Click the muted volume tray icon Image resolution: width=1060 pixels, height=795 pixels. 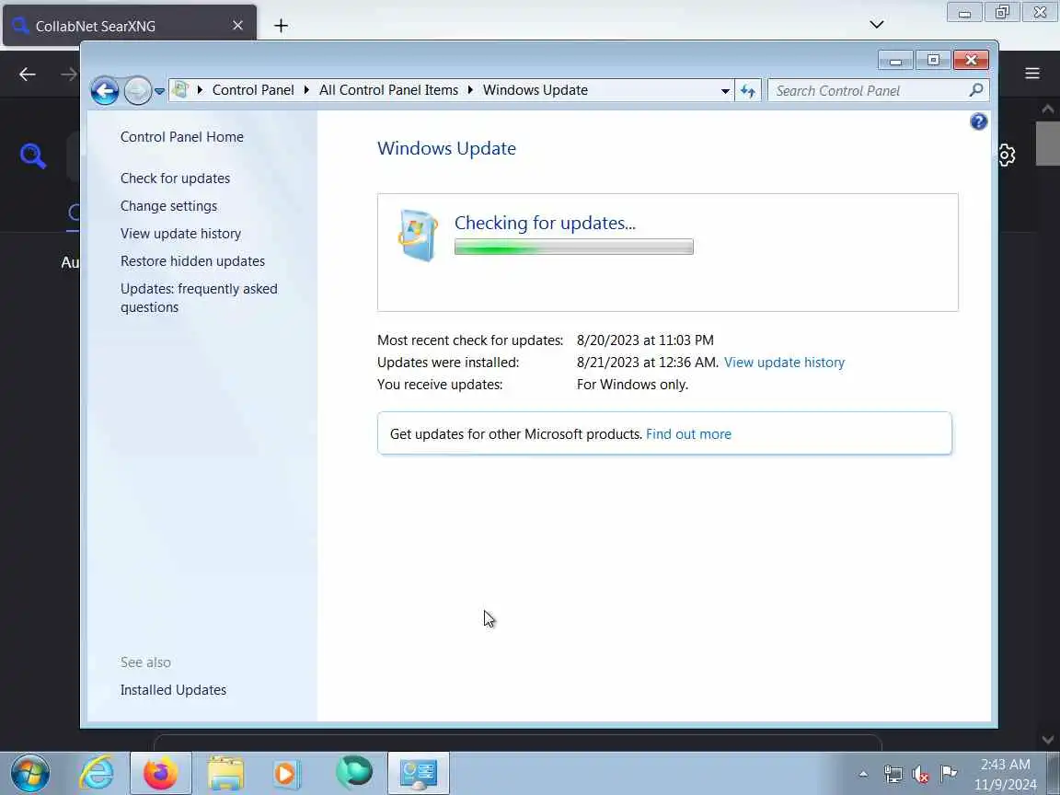coord(920,774)
